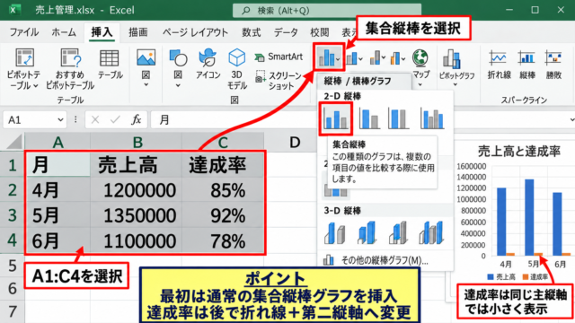
Task: Expand the ピボットグラフ dropdown arrow
Action: [x=456, y=85]
